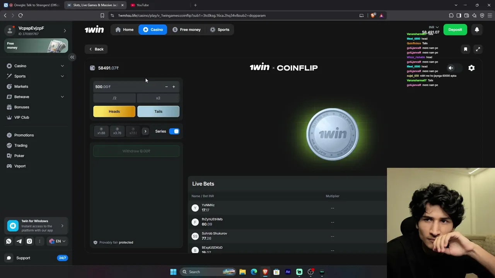Reload the browser page
Image resolution: width=495 pixels, height=278 pixels.
[20, 15]
